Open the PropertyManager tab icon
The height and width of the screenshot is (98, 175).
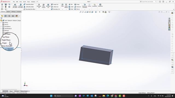click(6, 16)
